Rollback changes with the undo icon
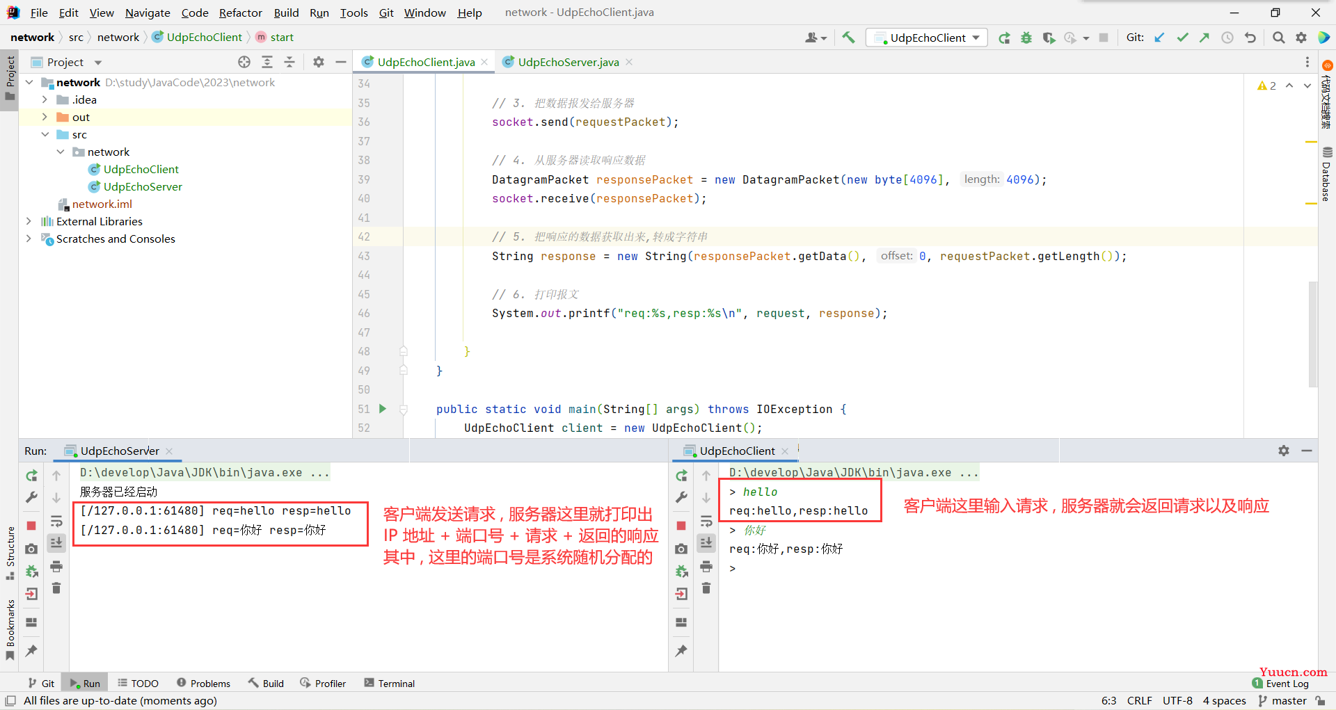Screen dimensions: 1336x710 point(1250,38)
